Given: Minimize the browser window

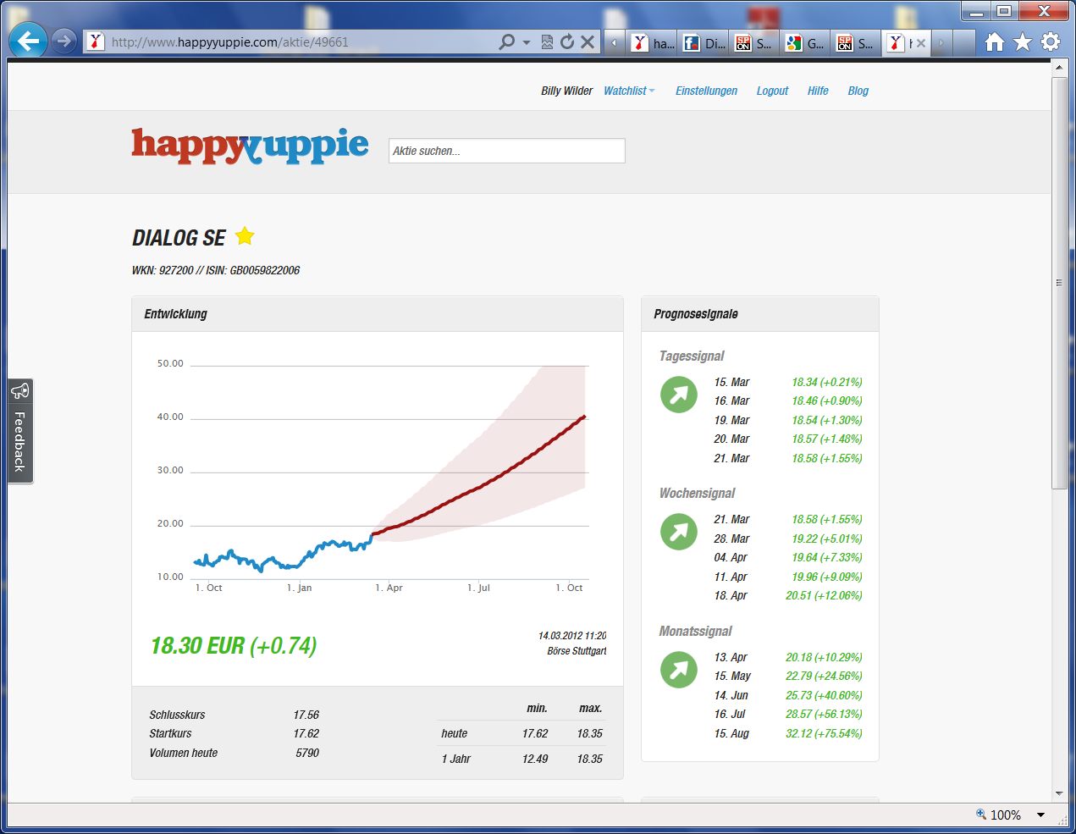Looking at the screenshot, I should pos(976,11).
